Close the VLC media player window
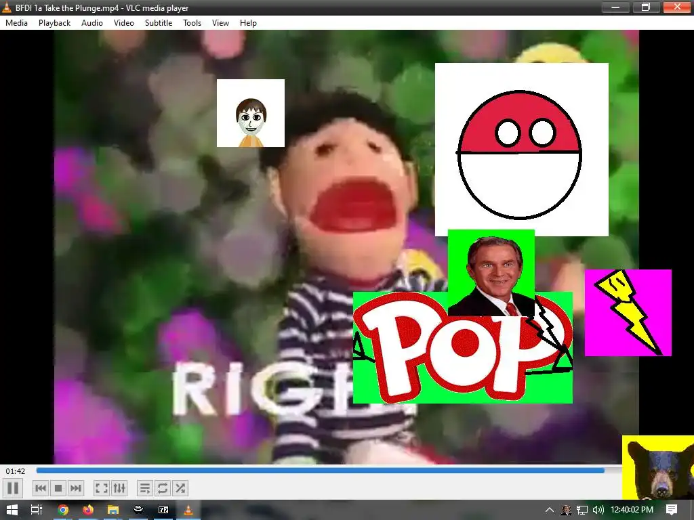Screen dimensions: 694x520 click(677, 7)
